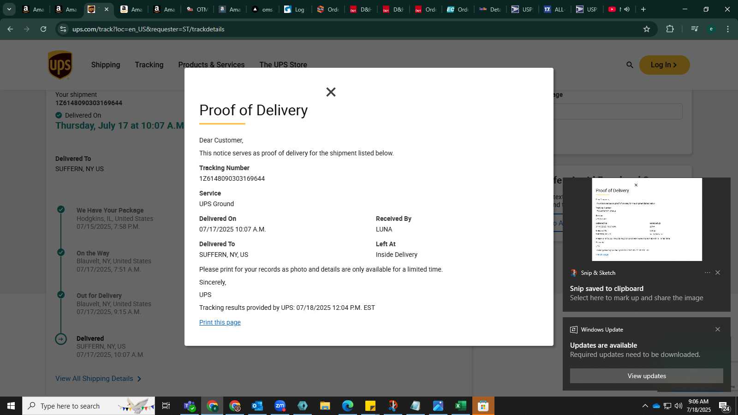Click the Received By value LUNA
Screen dimensions: 738x415
384,229
